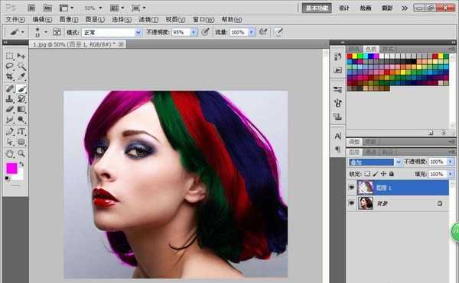Expand the layer opacity slider arrow

point(451,162)
